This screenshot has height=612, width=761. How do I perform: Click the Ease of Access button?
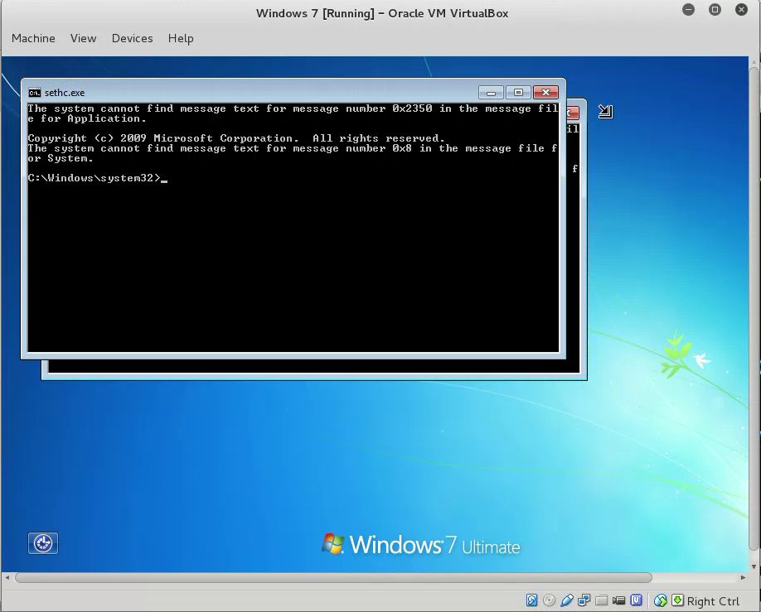click(43, 543)
